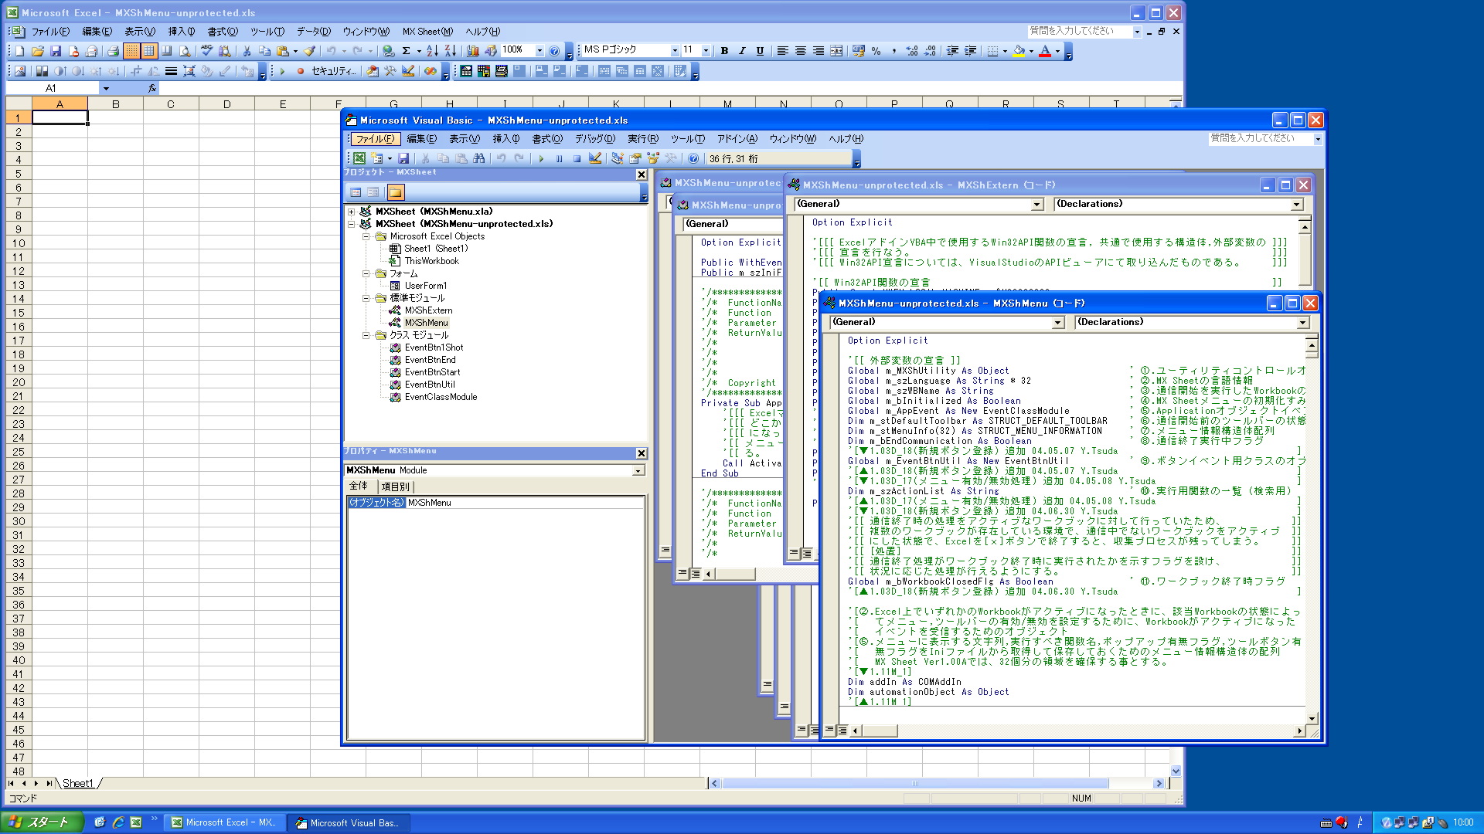
Task: Click the Format Painter brush icon in Excel
Action: click(309, 51)
